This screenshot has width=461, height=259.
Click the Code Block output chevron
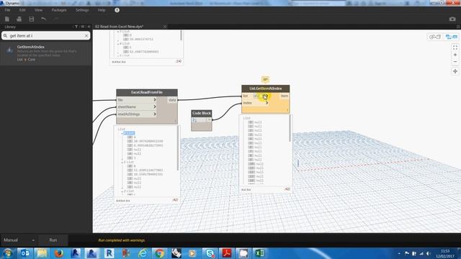point(209,120)
